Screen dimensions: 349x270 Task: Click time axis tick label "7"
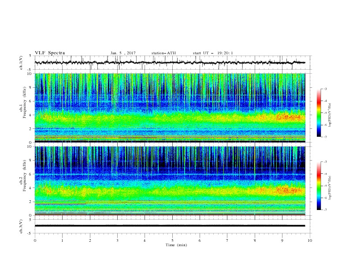click(x=227, y=240)
